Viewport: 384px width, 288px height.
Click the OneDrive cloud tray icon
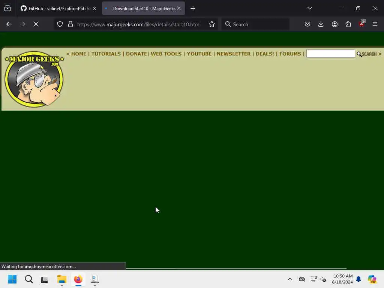(302, 279)
